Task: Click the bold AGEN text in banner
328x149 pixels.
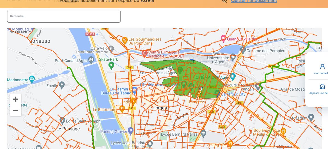Action: point(147,1)
